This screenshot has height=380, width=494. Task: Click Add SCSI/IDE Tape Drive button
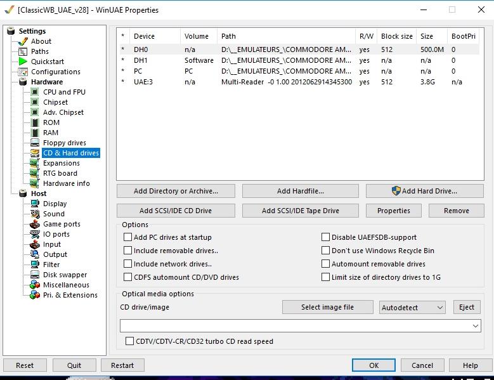pos(300,211)
